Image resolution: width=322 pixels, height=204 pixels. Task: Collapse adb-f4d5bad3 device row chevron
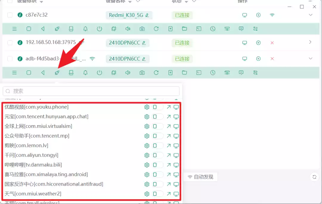click(x=310, y=58)
